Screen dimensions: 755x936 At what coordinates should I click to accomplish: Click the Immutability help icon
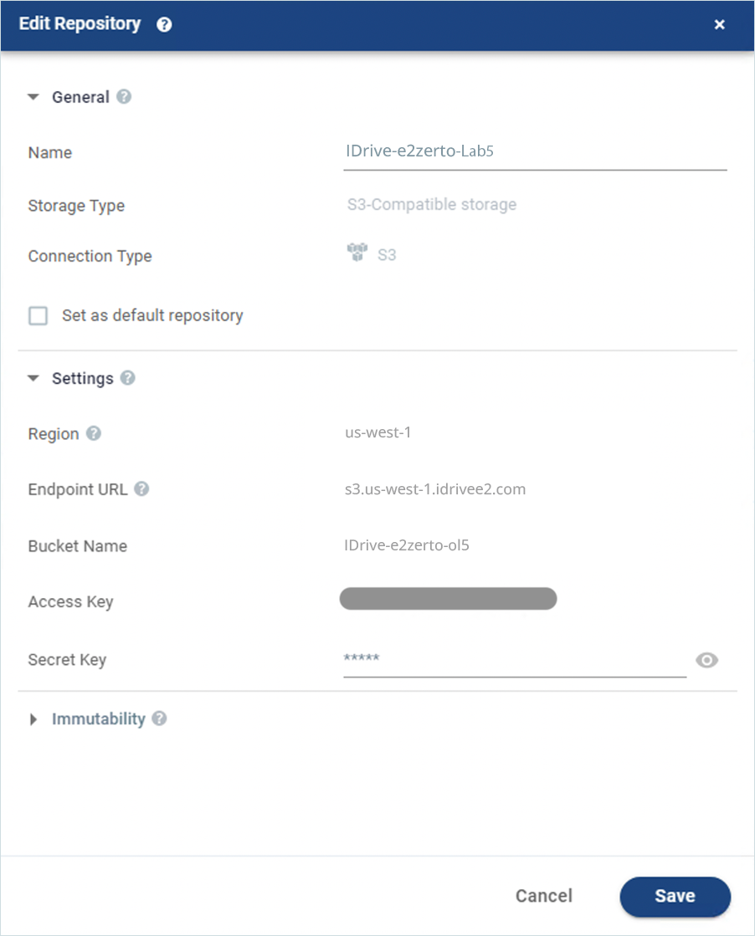(159, 719)
